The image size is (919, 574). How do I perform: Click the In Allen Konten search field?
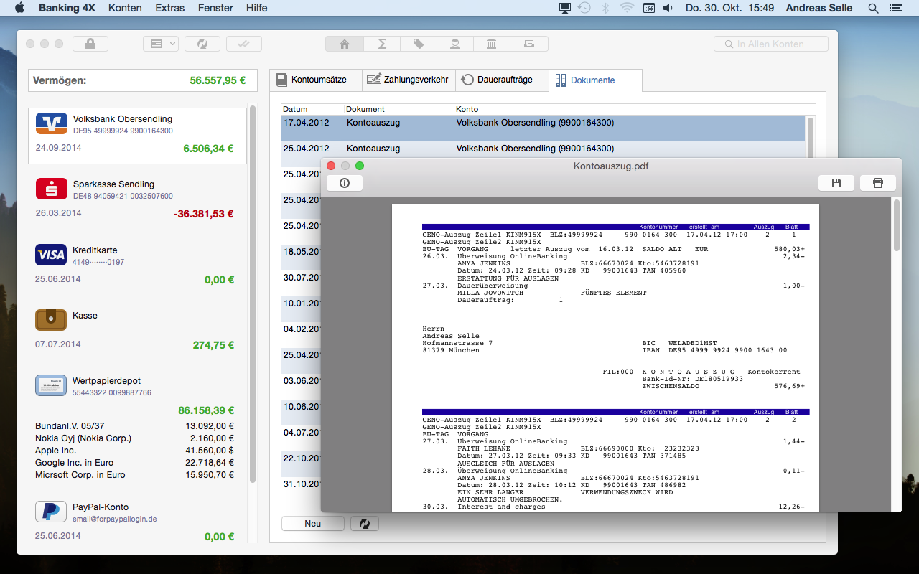click(770, 43)
